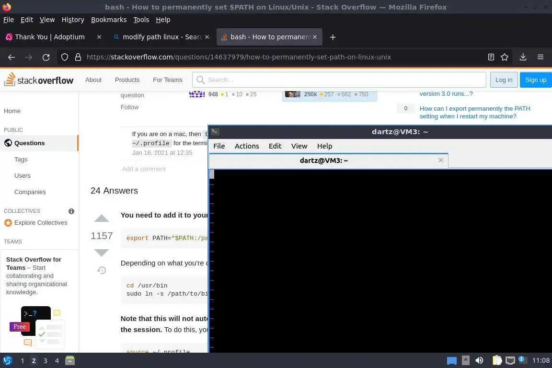Downvote the answer with 1157 votes
This screenshot has height=368, width=552.
point(102,253)
